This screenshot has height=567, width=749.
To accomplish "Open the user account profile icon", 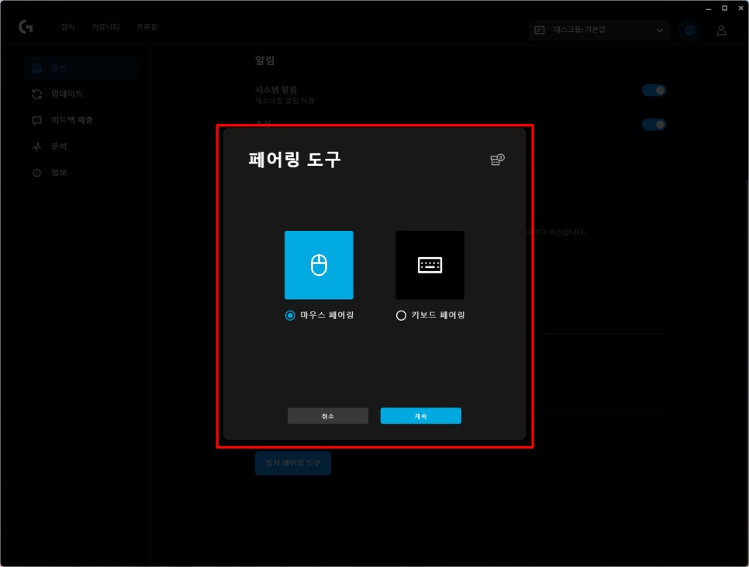I will click(721, 30).
